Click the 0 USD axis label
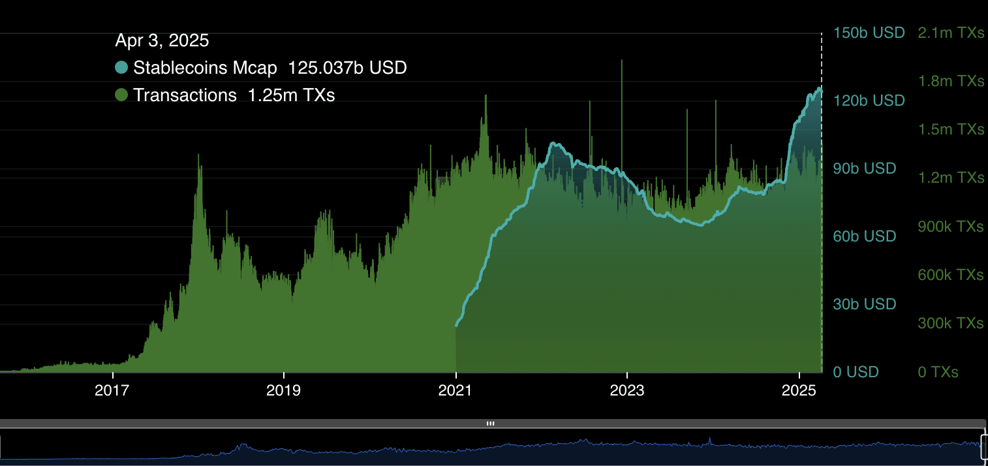Viewport: 988px width, 466px height. tap(856, 372)
